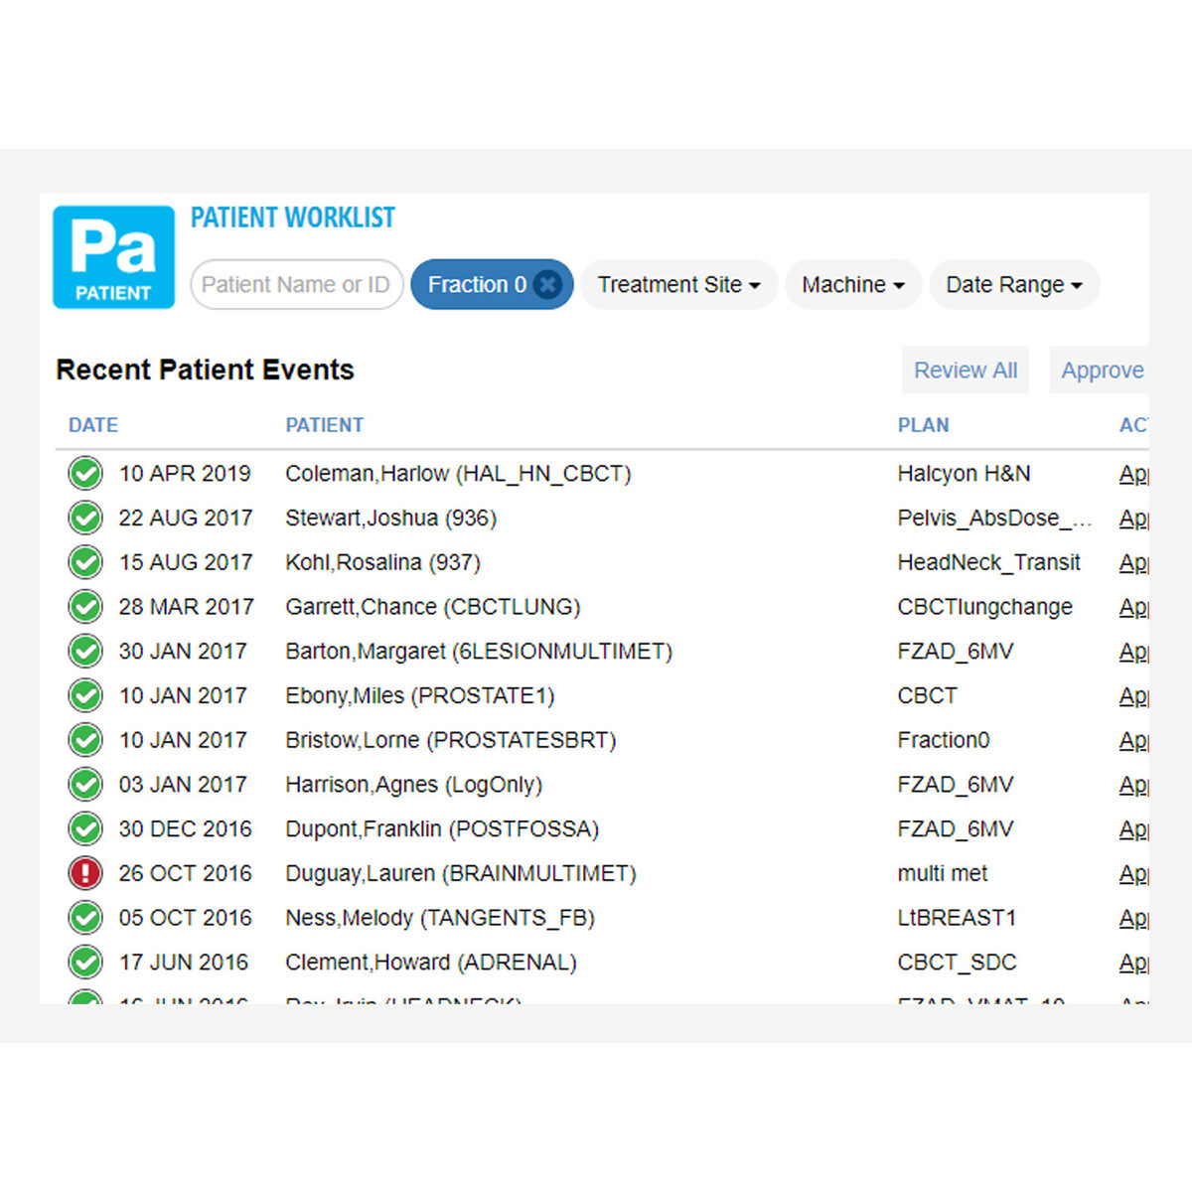
Task: Select the green check status for Stewart, Joshua
Action: pos(85,518)
